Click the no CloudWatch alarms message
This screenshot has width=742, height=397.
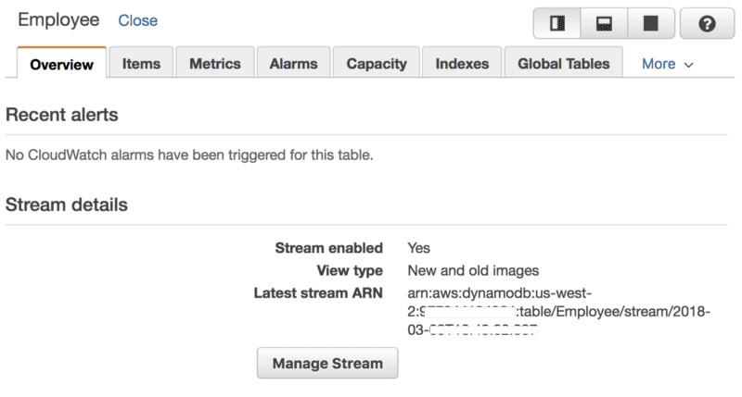point(189,155)
